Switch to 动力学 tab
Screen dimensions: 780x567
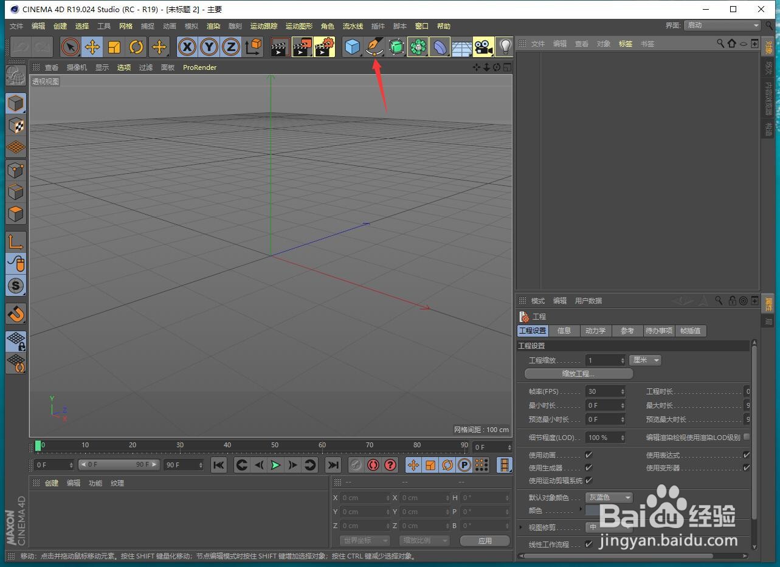pos(596,331)
